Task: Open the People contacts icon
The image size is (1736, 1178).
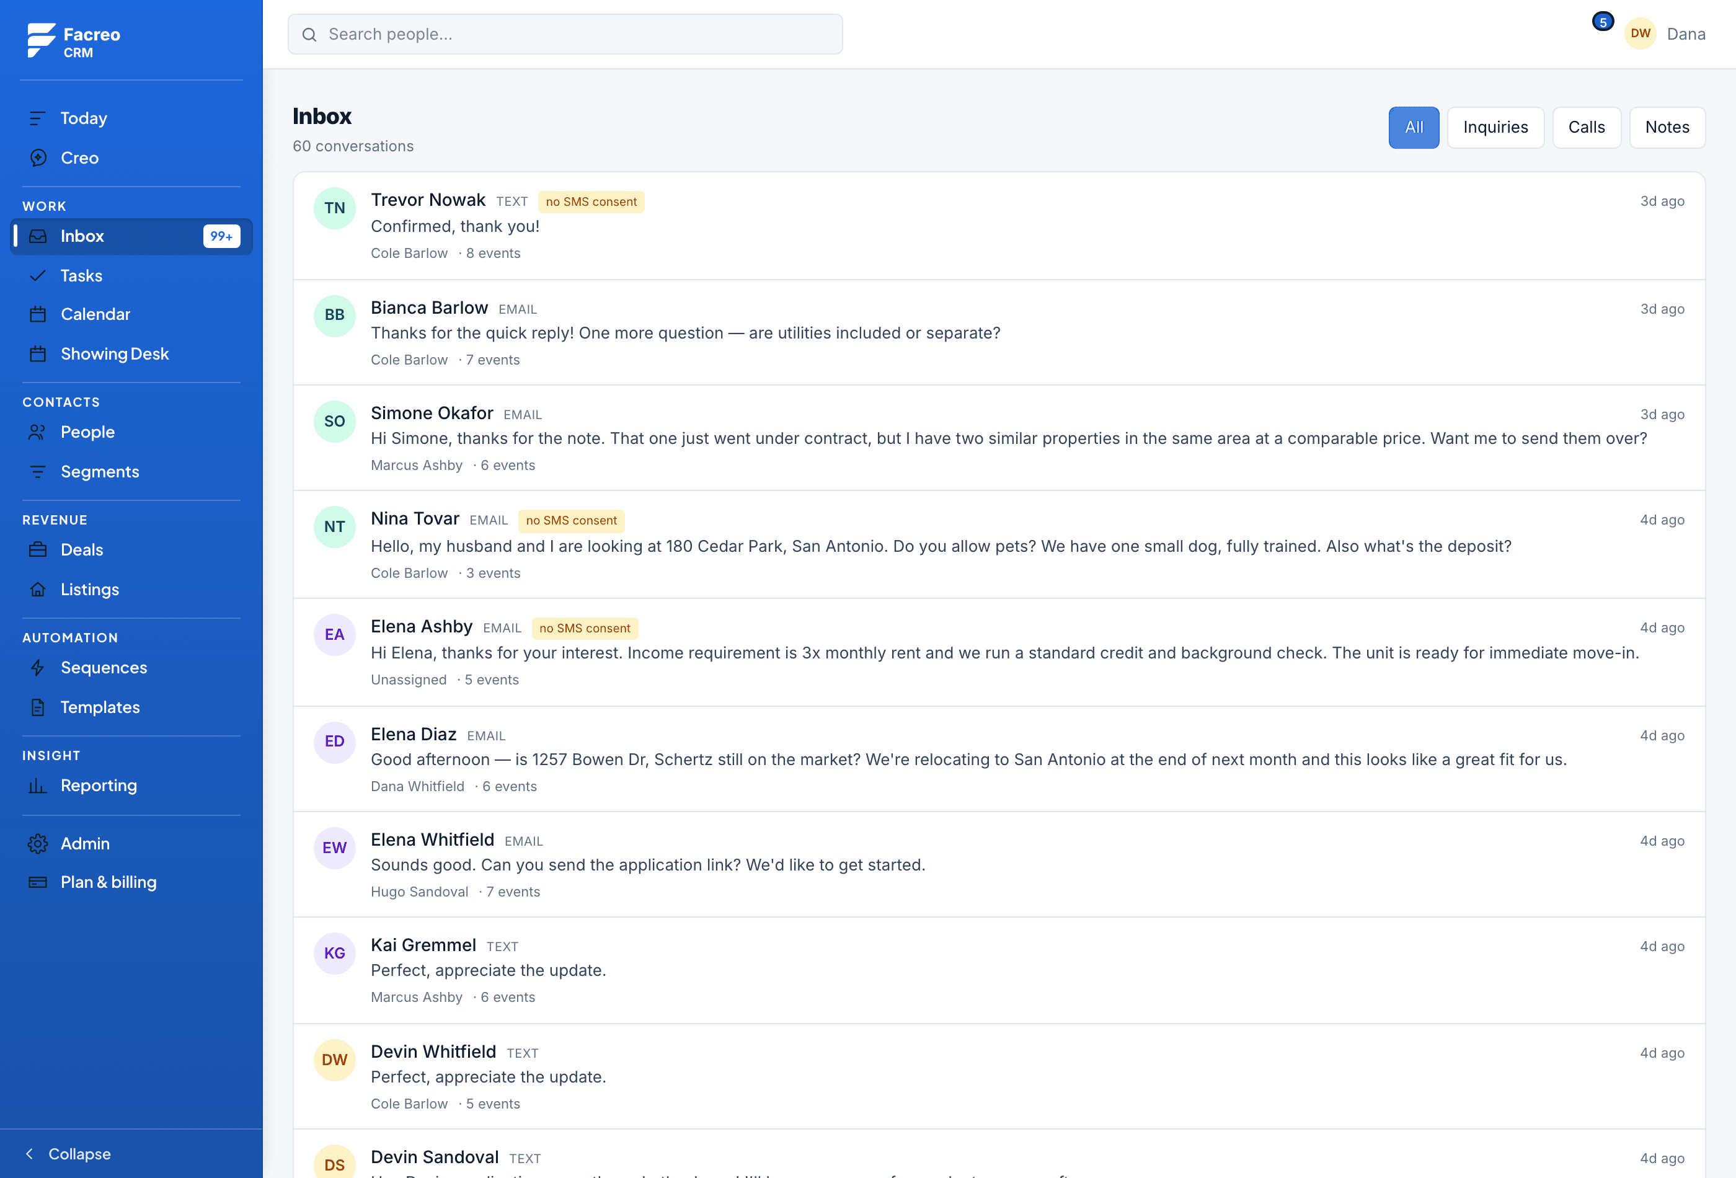Action: (37, 433)
